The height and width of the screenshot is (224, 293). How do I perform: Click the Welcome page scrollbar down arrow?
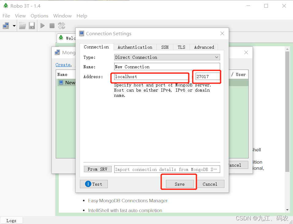(287, 210)
